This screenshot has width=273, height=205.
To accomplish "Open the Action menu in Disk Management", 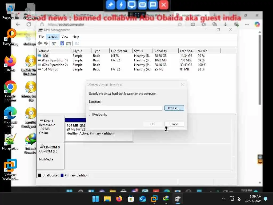I will pyautogui.click(x=53, y=37).
